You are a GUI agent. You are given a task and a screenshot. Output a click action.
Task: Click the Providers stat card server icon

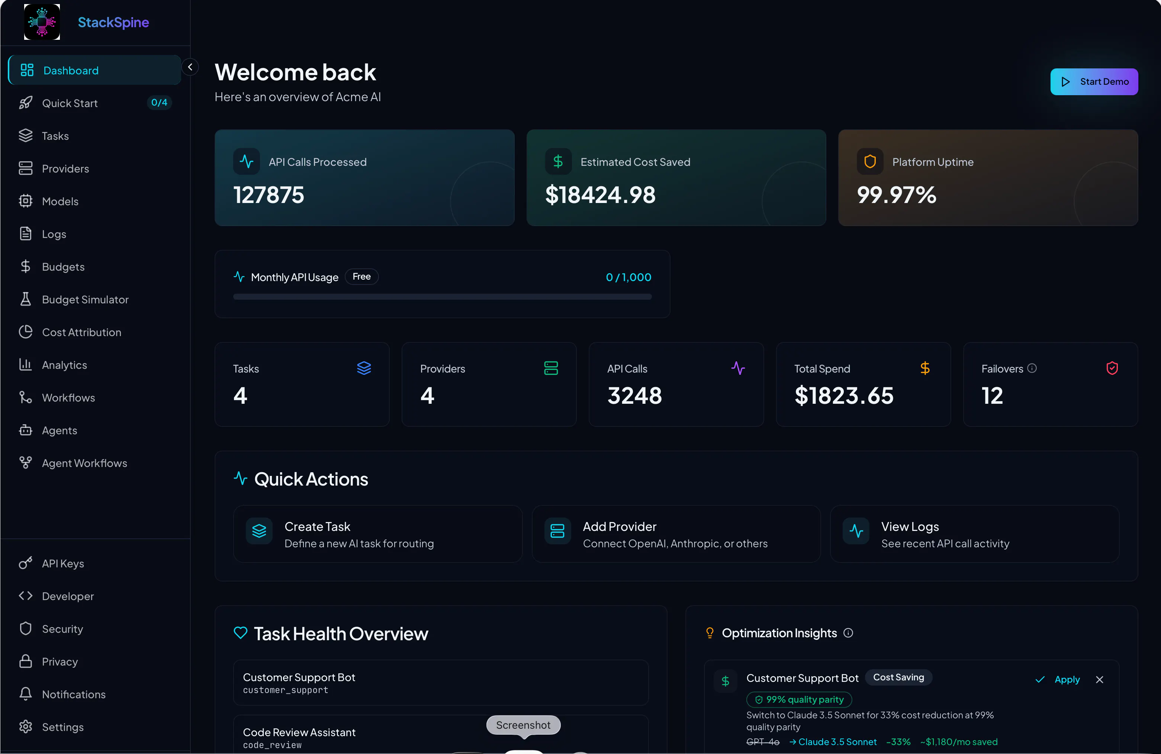pos(551,368)
